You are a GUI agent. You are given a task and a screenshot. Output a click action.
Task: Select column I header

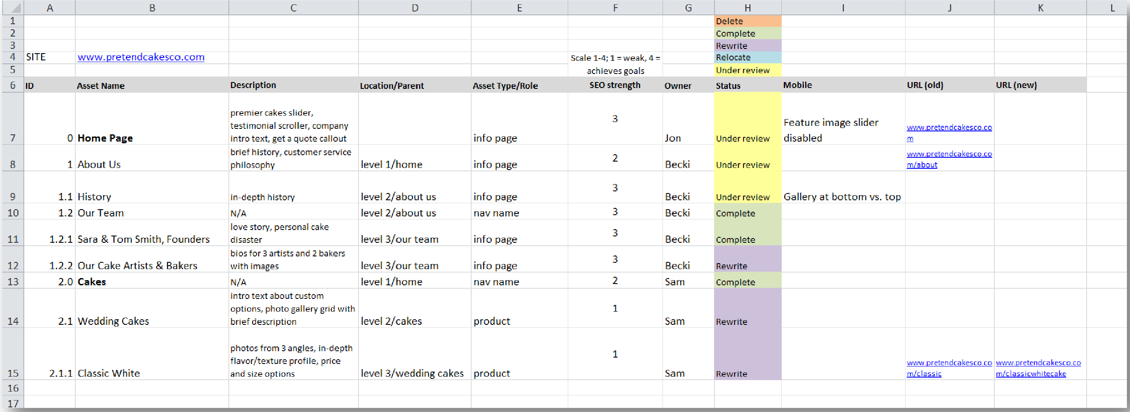tap(843, 8)
